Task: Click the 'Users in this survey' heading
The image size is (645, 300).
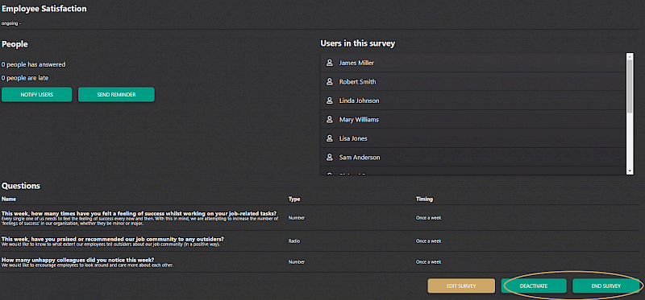Action: point(357,43)
